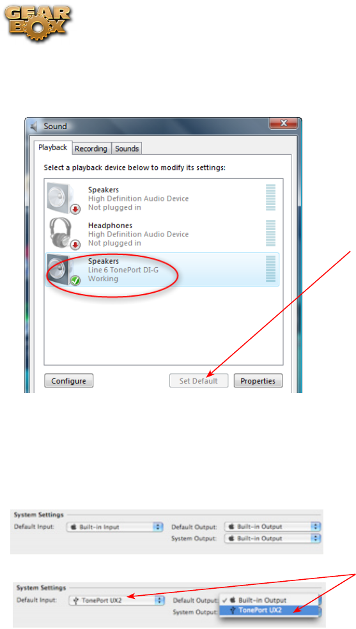The width and height of the screenshot is (356, 629).
Task: Open the System Output Built-in Output dropdown
Action: 273,538
